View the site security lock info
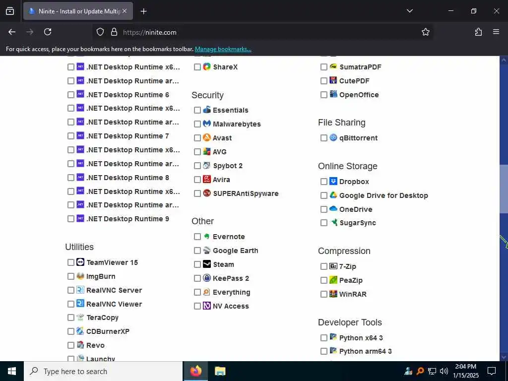 [x=114, y=32]
